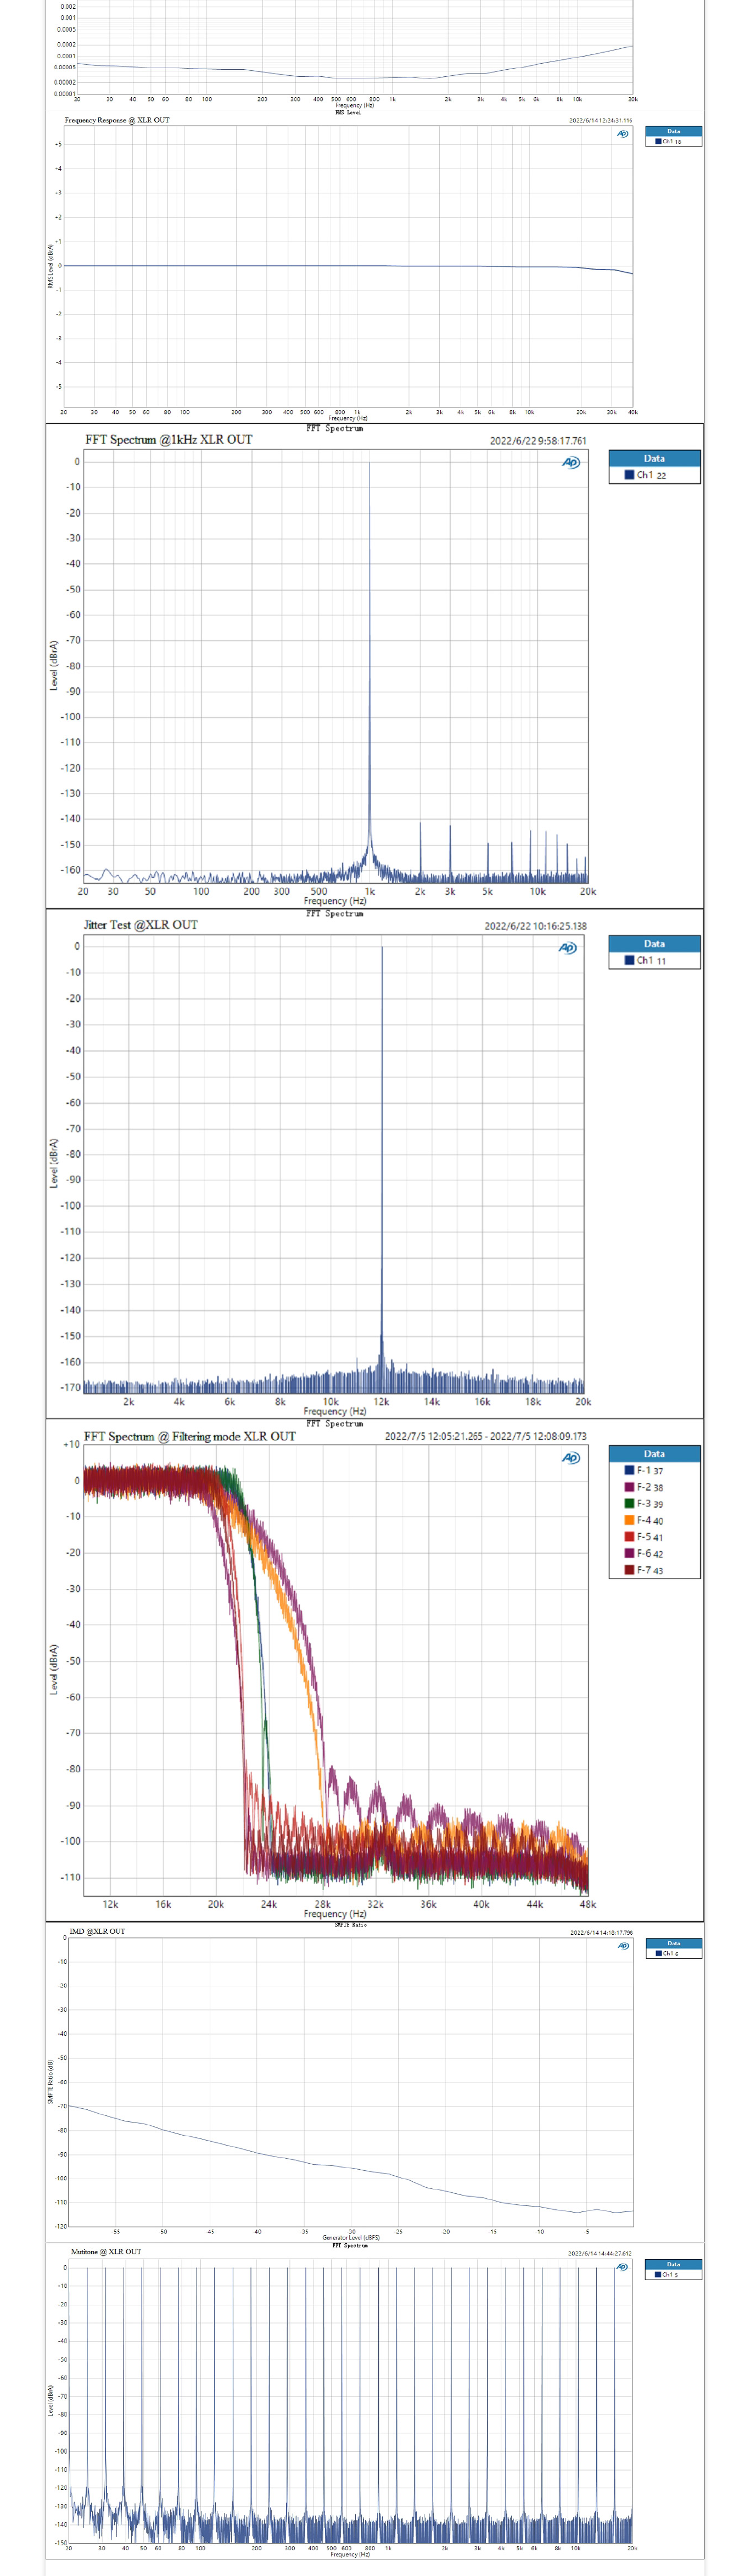The width and height of the screenshot is (750, 2576).
Task: Click the +10 level tick on Filtering mode graph
Action: (71, 1444)
